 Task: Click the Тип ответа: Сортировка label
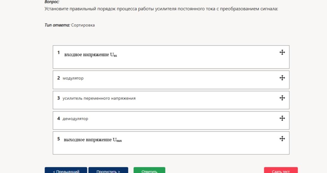70,25
